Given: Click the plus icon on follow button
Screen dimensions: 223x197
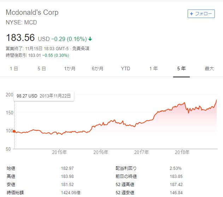Looking at the screenshot, I should tap(192, 14).
